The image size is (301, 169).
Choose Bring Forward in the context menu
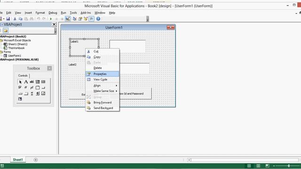(x=103, y=102)
